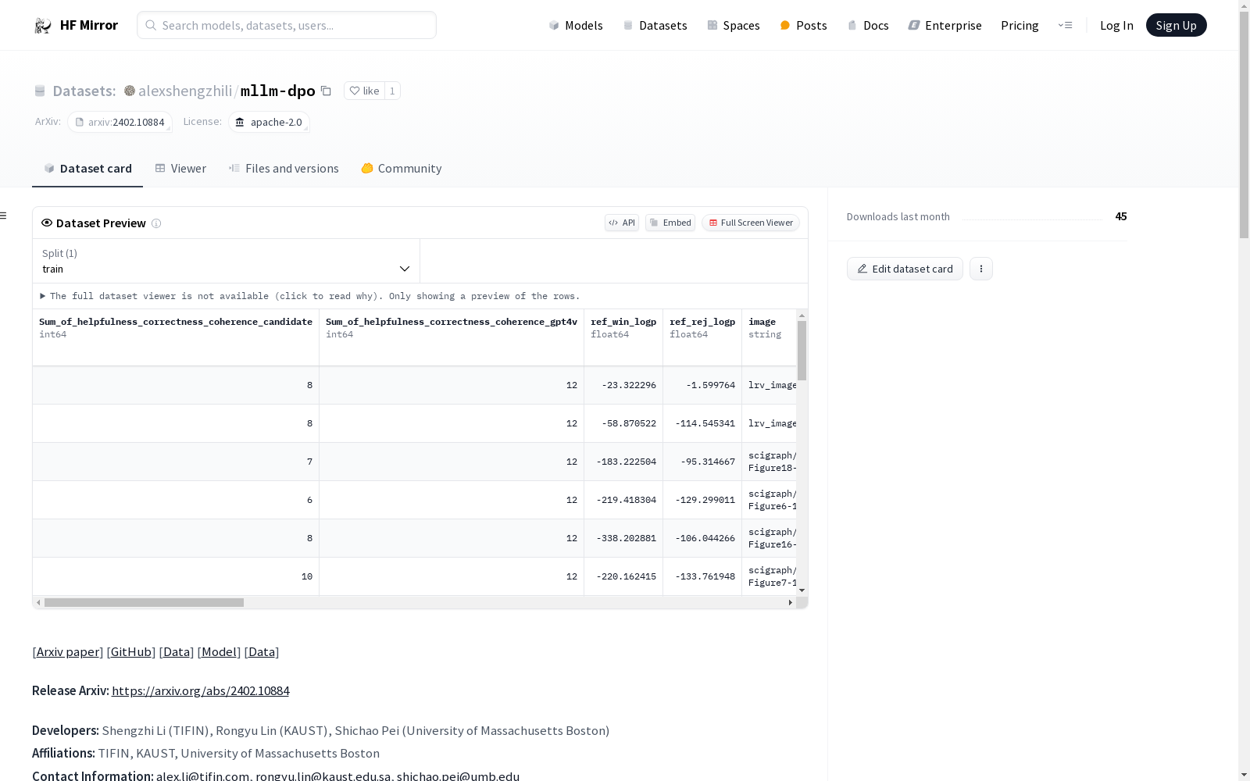Copy dataset name with the copy icon
Image resolution: width=1250 pixels, height=781 pixels.
coord(327,91)
